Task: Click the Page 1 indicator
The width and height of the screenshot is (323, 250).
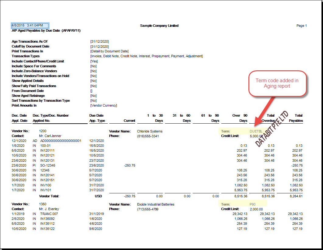Action: pos(302,26)
